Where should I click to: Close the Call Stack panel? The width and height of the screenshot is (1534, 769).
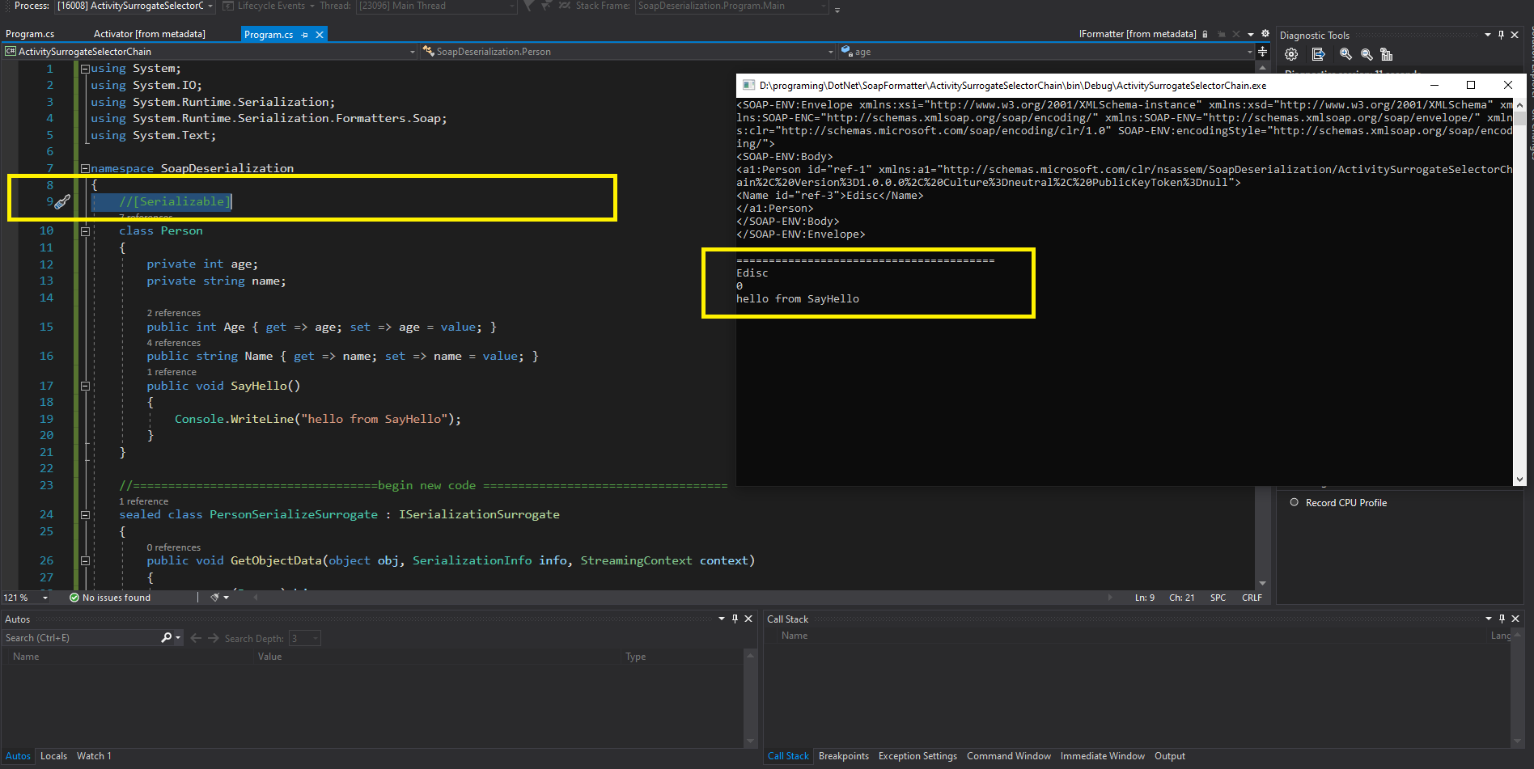click(1515, 619)
